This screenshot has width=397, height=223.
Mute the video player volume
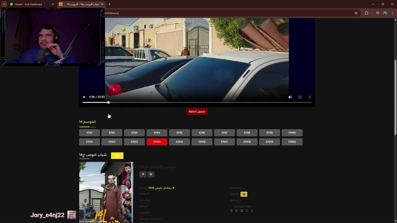(x=290, y=97)
